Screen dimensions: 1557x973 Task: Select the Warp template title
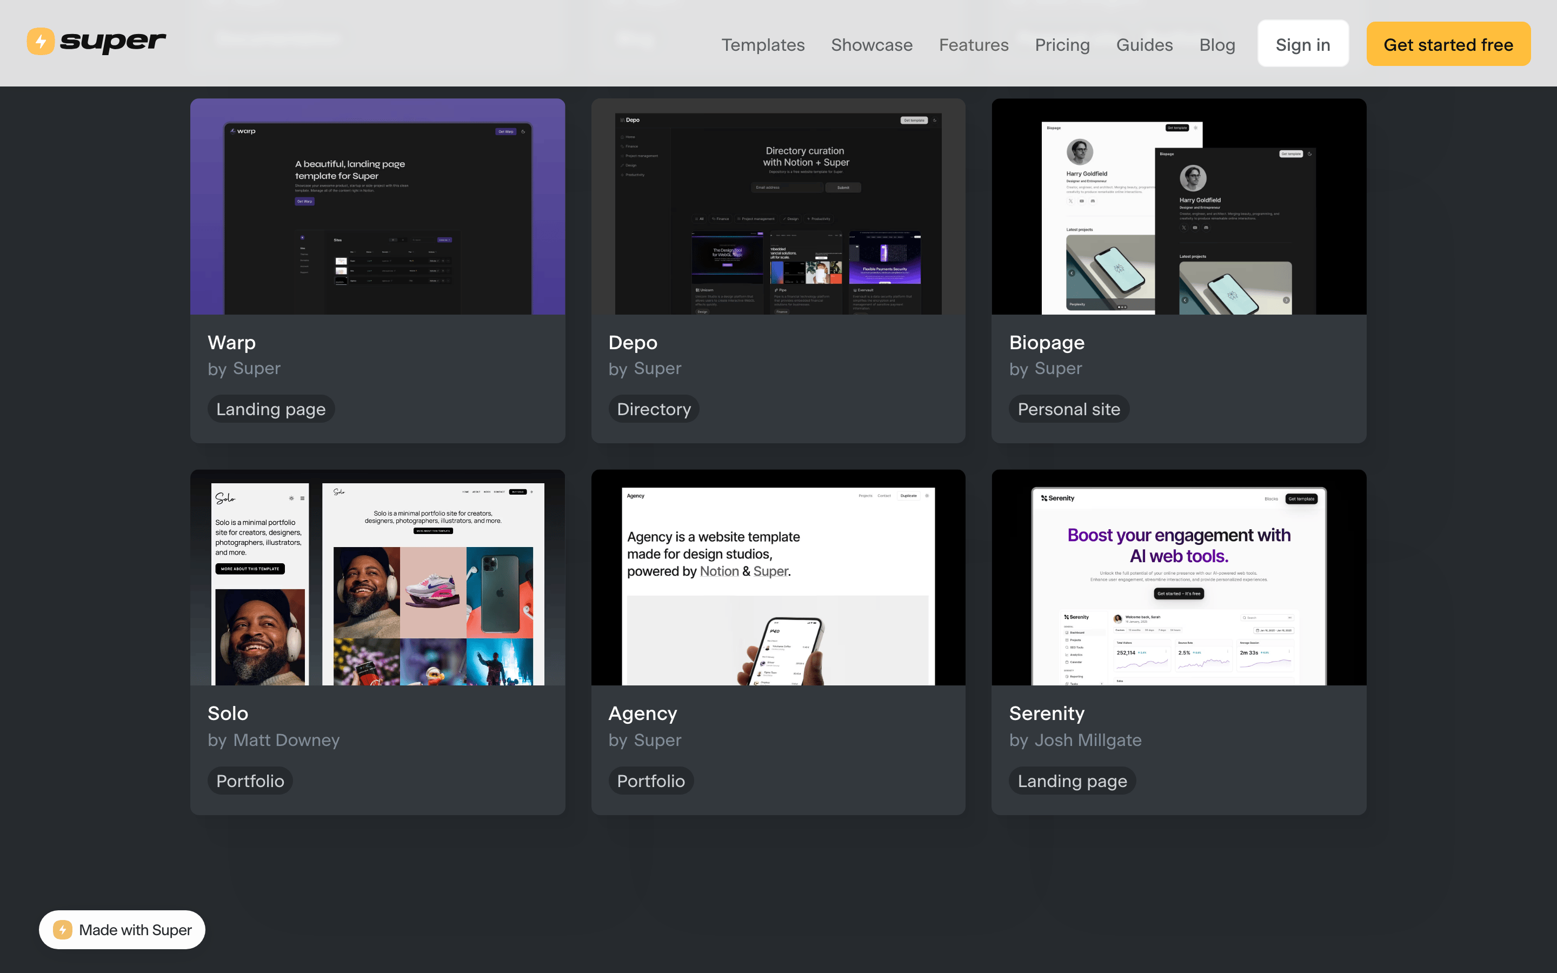(231, 342)
